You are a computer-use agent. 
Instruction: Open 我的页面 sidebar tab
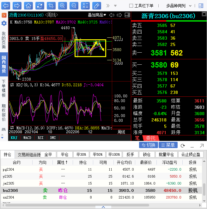coord(4,40)
